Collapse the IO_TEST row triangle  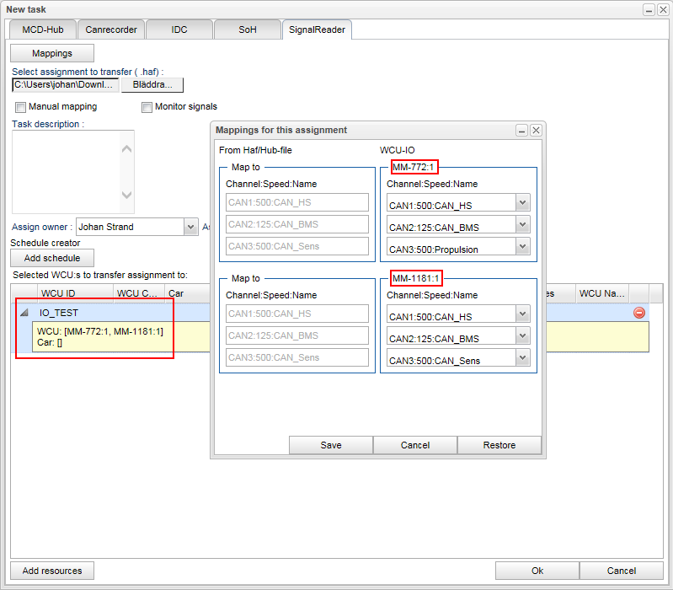pos(24,313)
